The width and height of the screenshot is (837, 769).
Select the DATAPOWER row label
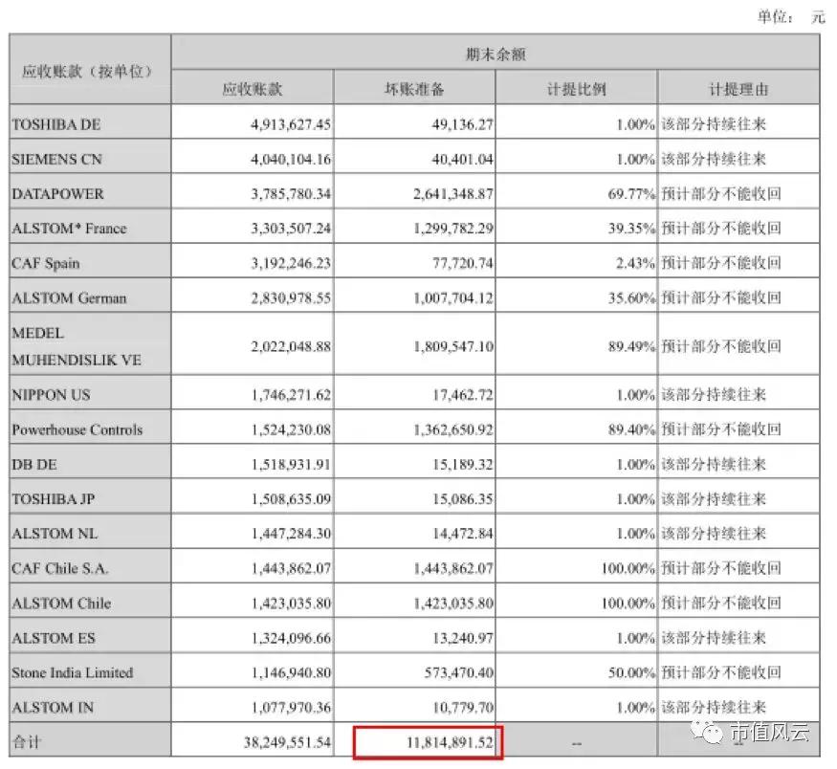point(51,193)
